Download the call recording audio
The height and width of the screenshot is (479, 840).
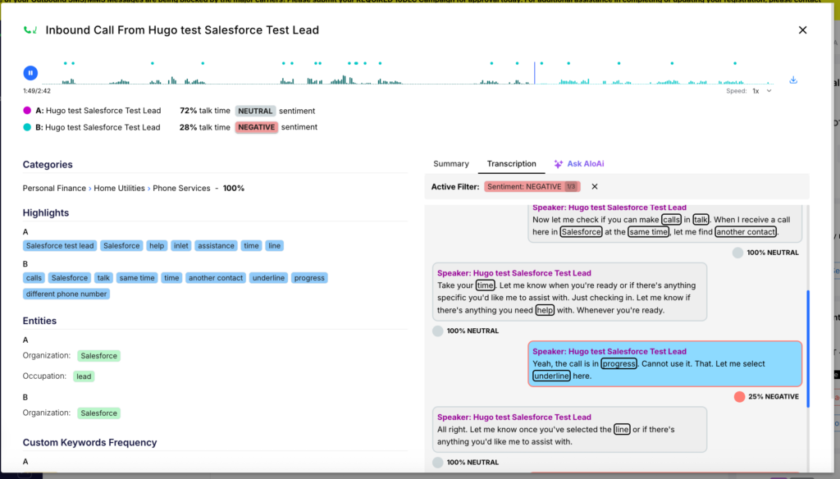coord(793,80)
